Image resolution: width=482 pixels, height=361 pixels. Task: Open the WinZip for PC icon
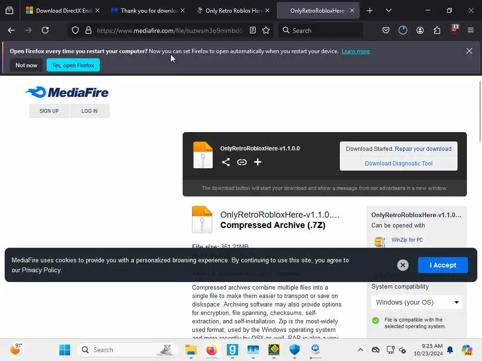click(x=379, y=242)
